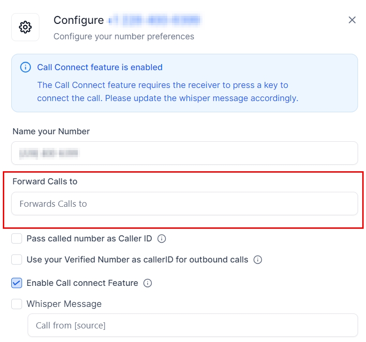366x342 pixels.
Task: Check Use your Verified Number as callerID box
Action: 17,260
